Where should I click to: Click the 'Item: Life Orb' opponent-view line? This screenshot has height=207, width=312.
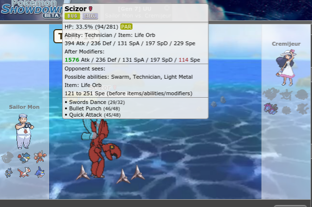coord(83,85)
